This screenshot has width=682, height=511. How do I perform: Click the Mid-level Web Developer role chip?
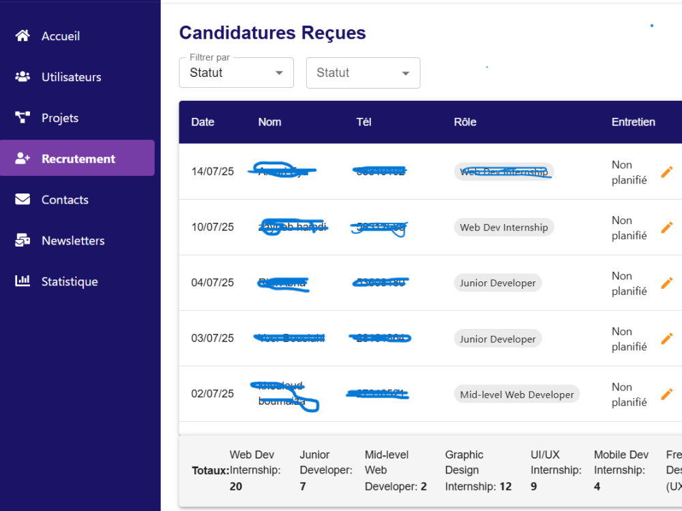pyautogui.click(x=517, y=394)
